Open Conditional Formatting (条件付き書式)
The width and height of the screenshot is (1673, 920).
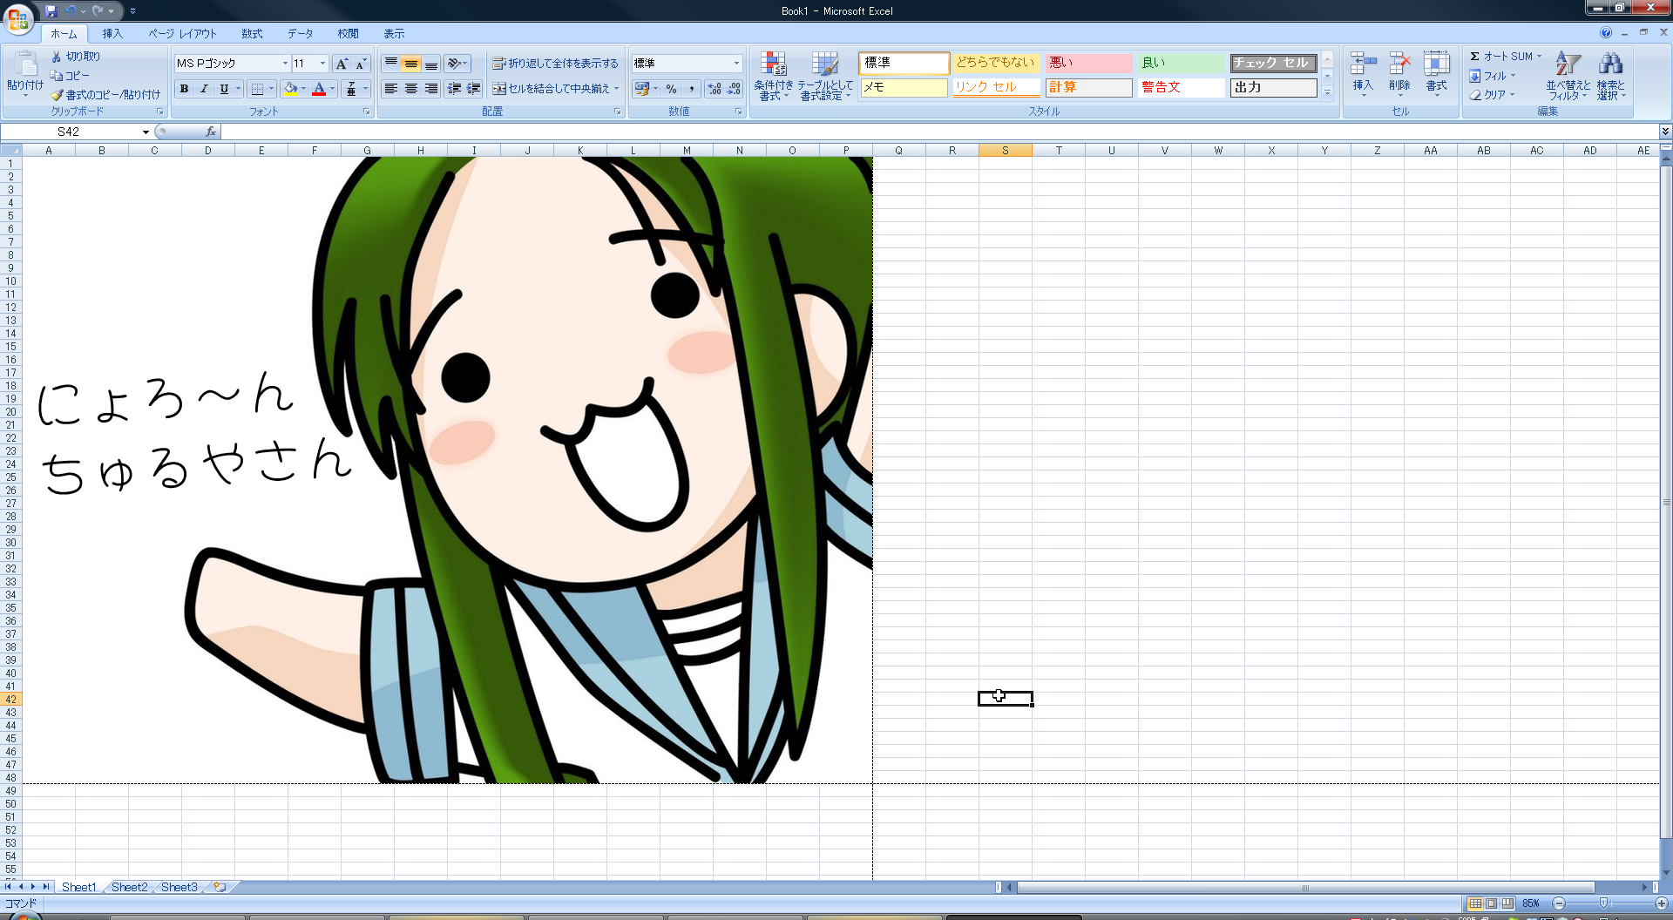pyautogui.click(x=773, y=77)
